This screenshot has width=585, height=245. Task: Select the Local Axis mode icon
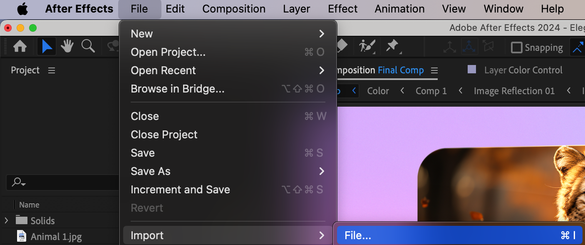449,47
